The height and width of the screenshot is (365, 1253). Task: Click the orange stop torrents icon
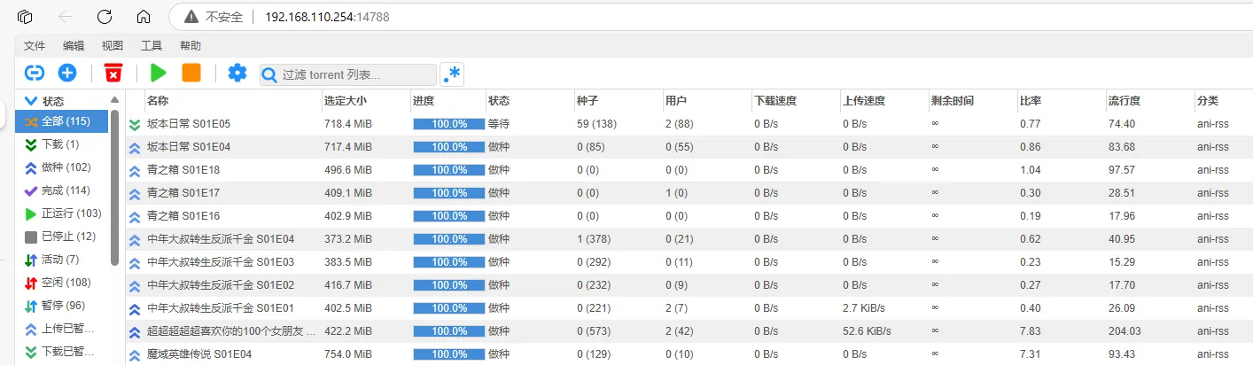(191, 74)
